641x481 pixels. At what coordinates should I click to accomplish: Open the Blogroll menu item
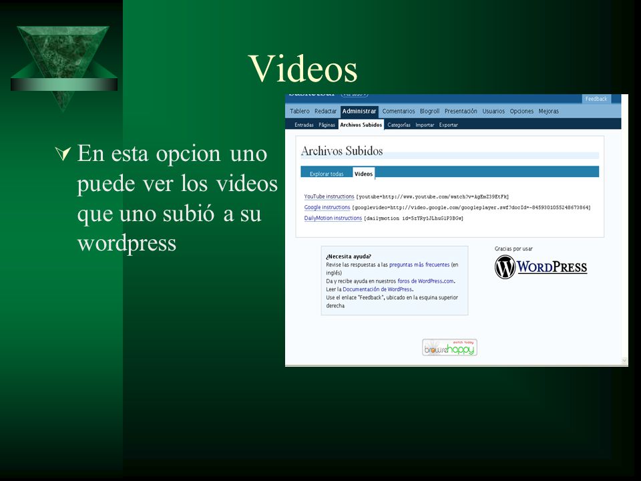click(x=429, y=112)
